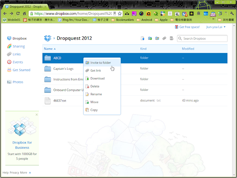Choose Move from context menu

coord(102,102)
